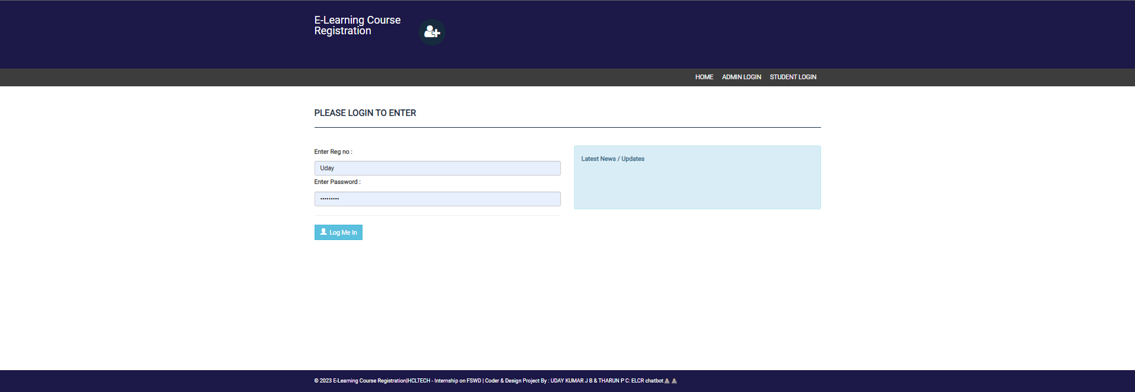1135x392 pixels.
Task: Click the first chatbot icon in footer
Action: tap(667, 381)
